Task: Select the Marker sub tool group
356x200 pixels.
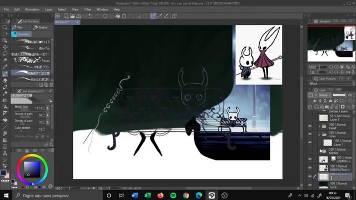Action: (42, 27)
